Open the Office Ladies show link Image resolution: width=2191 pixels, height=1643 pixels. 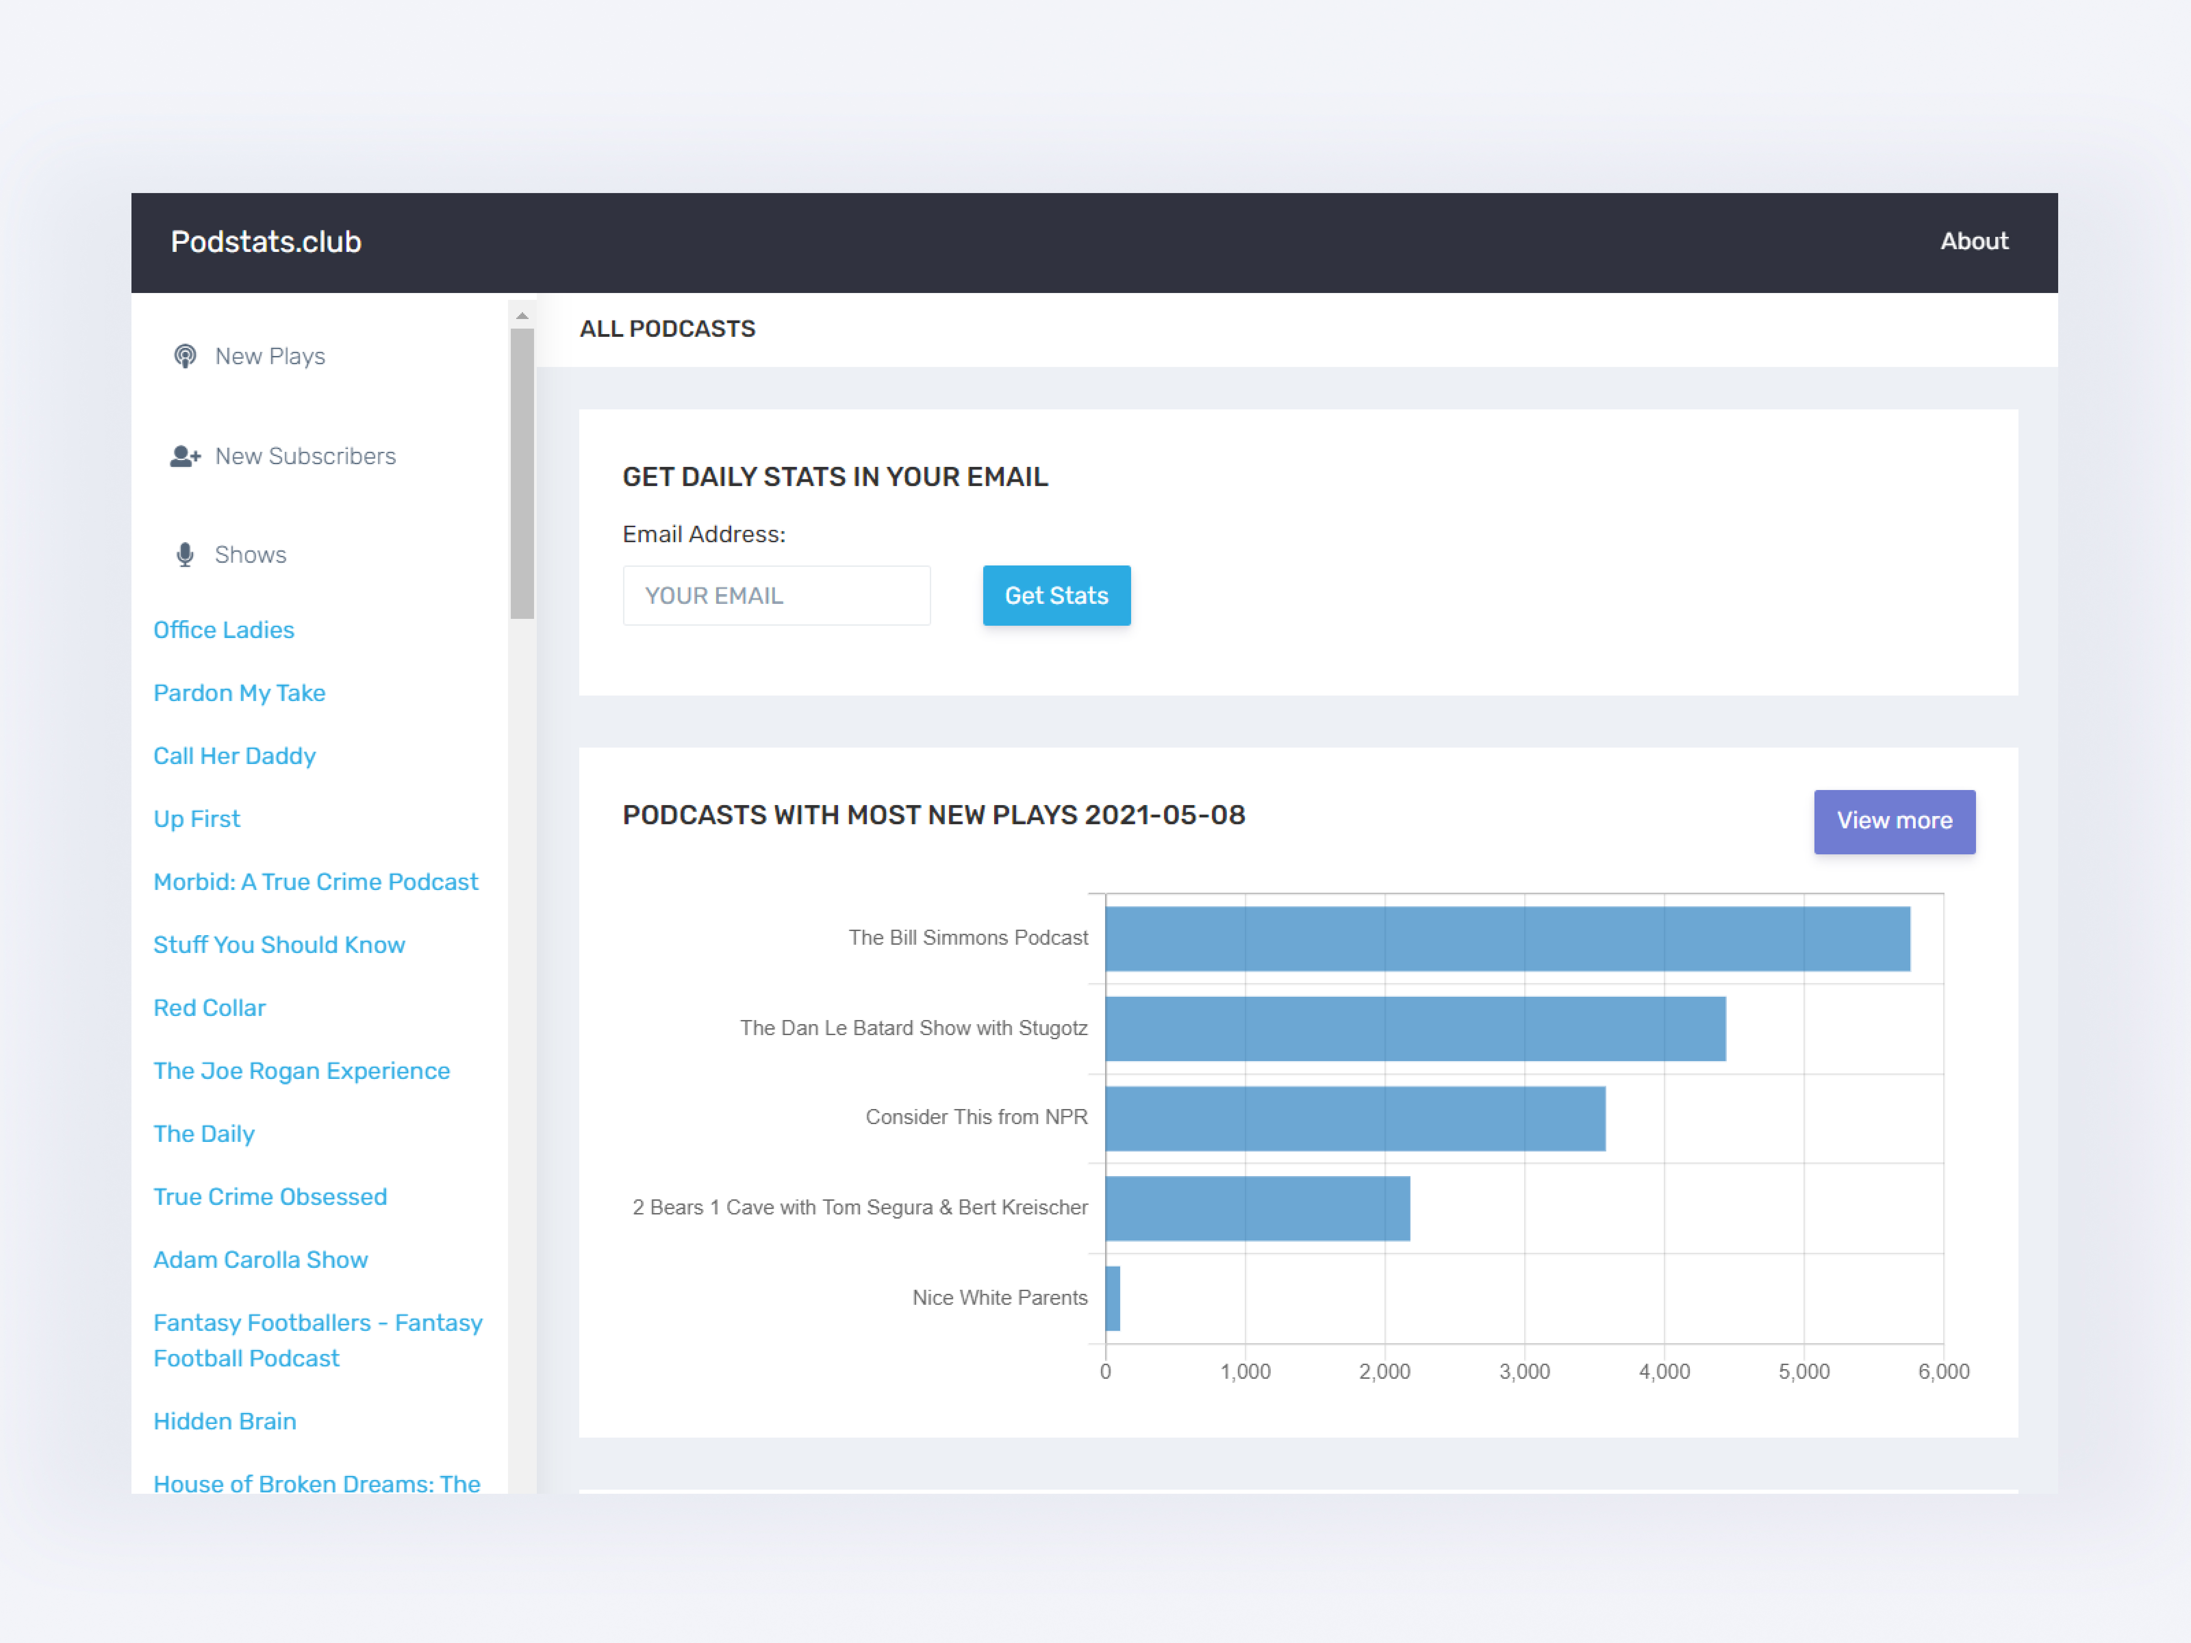point(224,630)
